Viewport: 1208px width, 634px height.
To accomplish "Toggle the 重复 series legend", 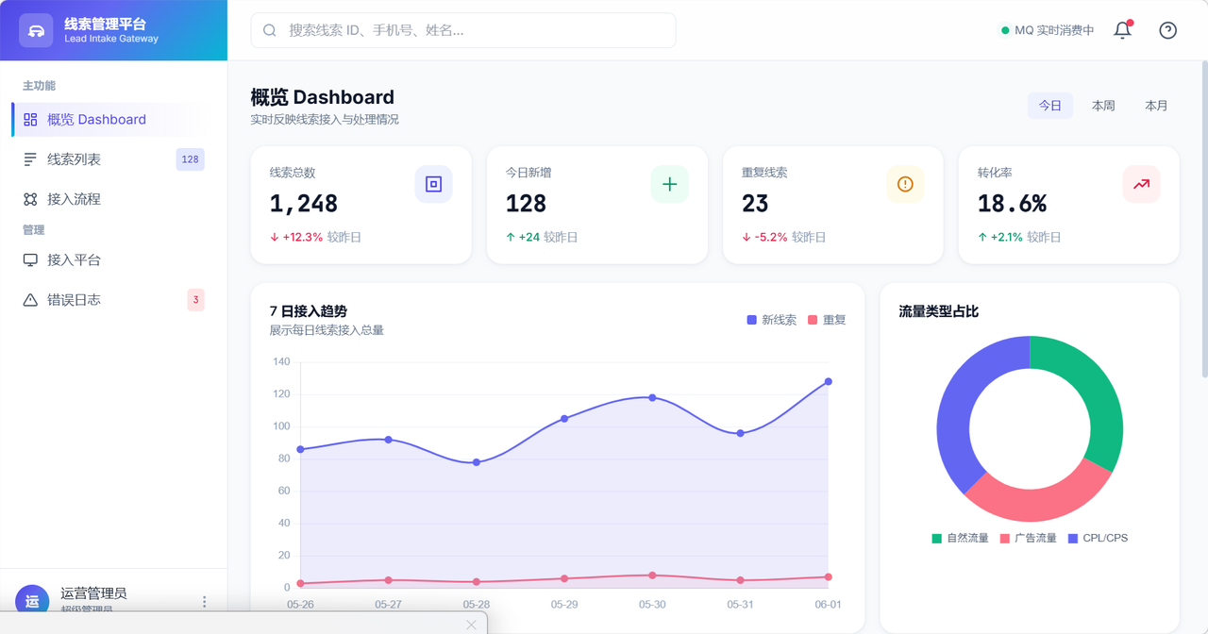I will (827, 320).
